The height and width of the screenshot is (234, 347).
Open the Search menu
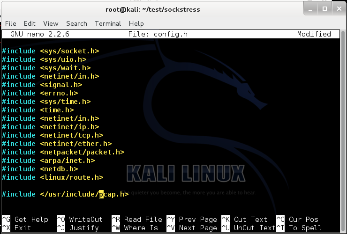[x=76, y=23]
